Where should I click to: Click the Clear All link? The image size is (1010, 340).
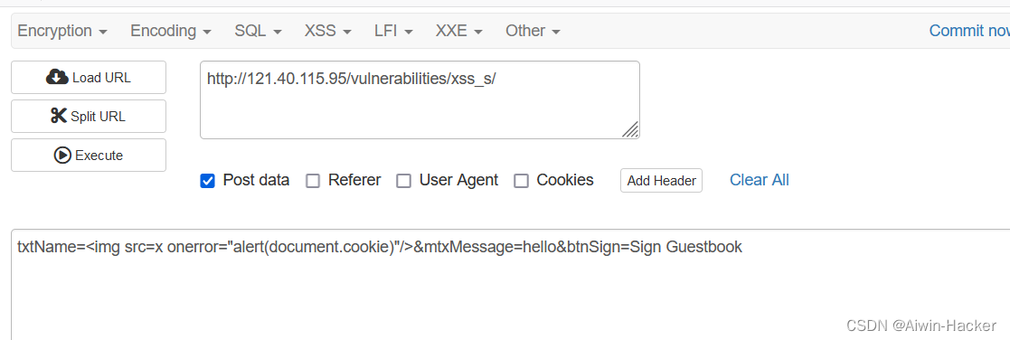pos(760,180)
